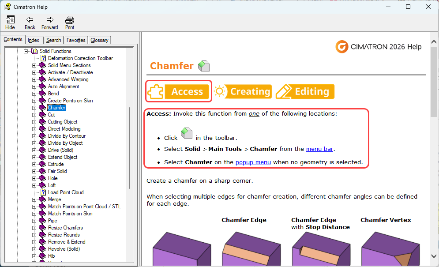Click the chamfer cube icon beside the title

(204, 66)
